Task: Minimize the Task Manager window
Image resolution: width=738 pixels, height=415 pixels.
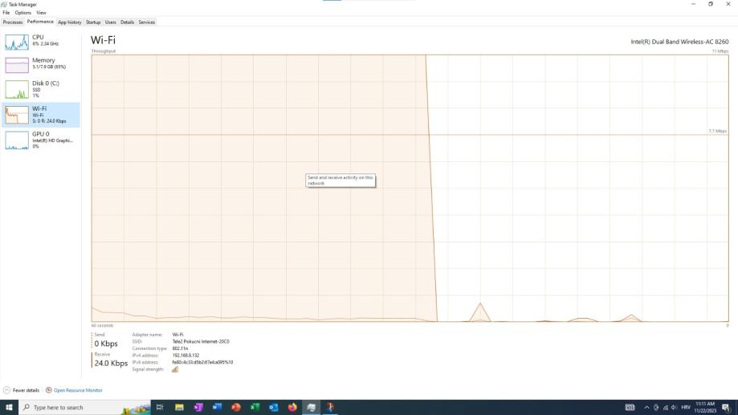Action: [x=693, y=4]
